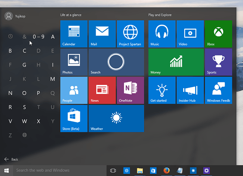Open the blue sun-icon app on the taskbar
Image resolution: width=243 pixels, height=176 pixels.
[193, 170]
